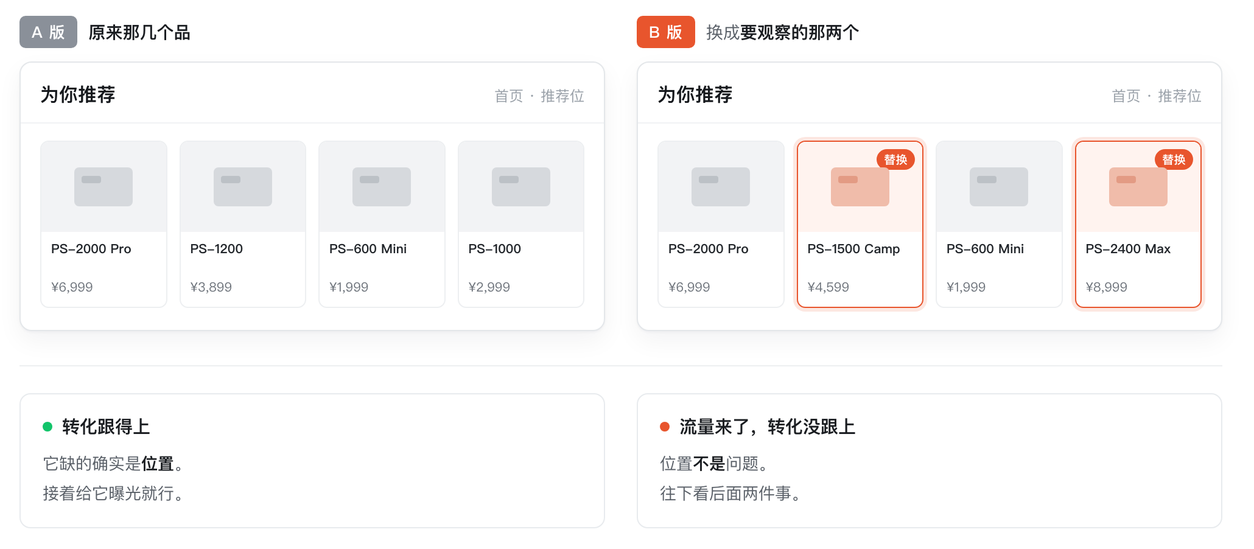Click the ¥2,999 price
The width and height of the screenshot is (1254, 549).
[x=489, y=287]
